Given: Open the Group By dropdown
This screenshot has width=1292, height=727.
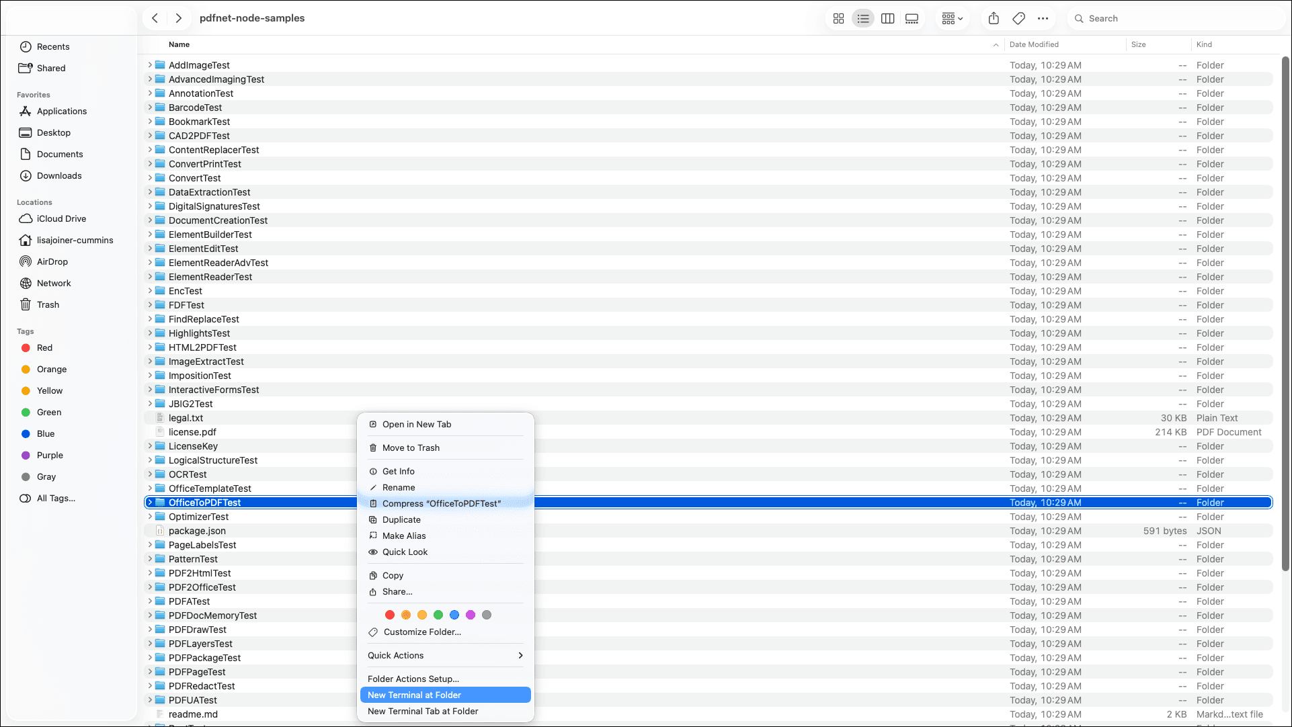Looking at the screenshot, I should [x=952, y=19].
